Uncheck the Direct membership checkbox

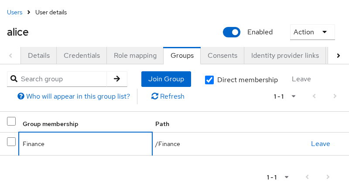(209, 80)
